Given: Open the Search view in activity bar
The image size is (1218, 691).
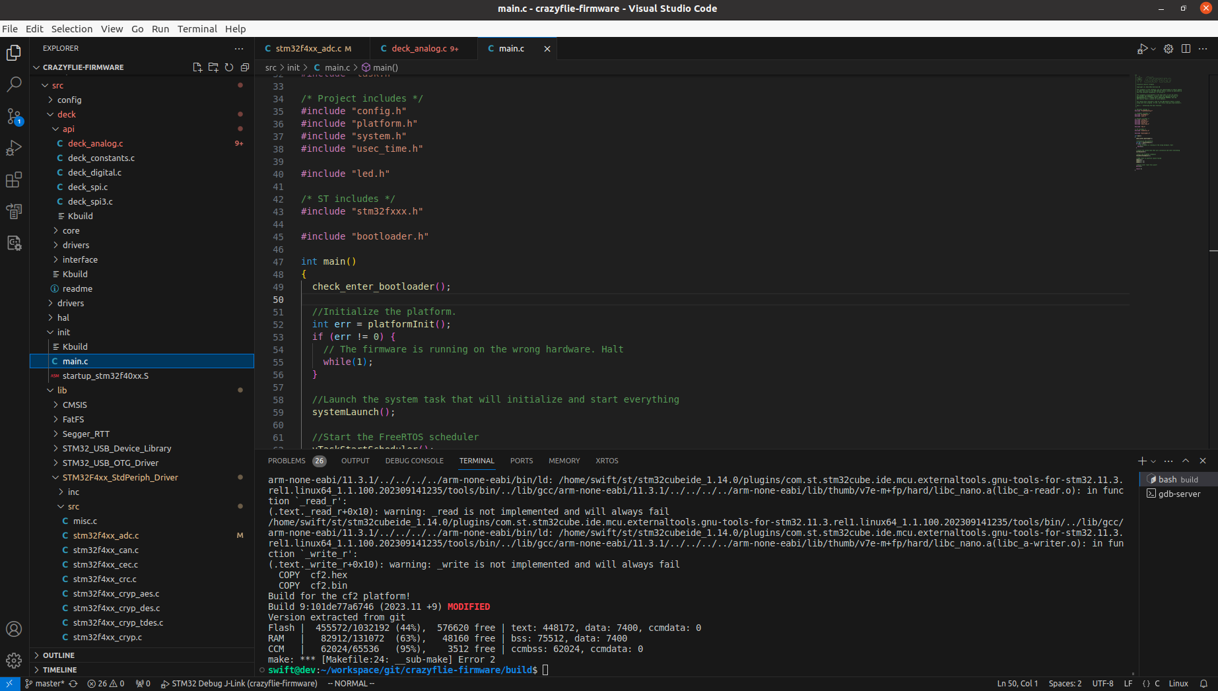Looking at the screenshot, I should [14, 84].
